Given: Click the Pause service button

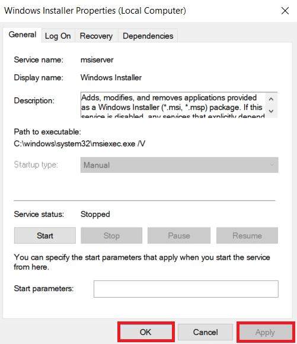Looking at the screenshot, I should (x=179, y=236).
